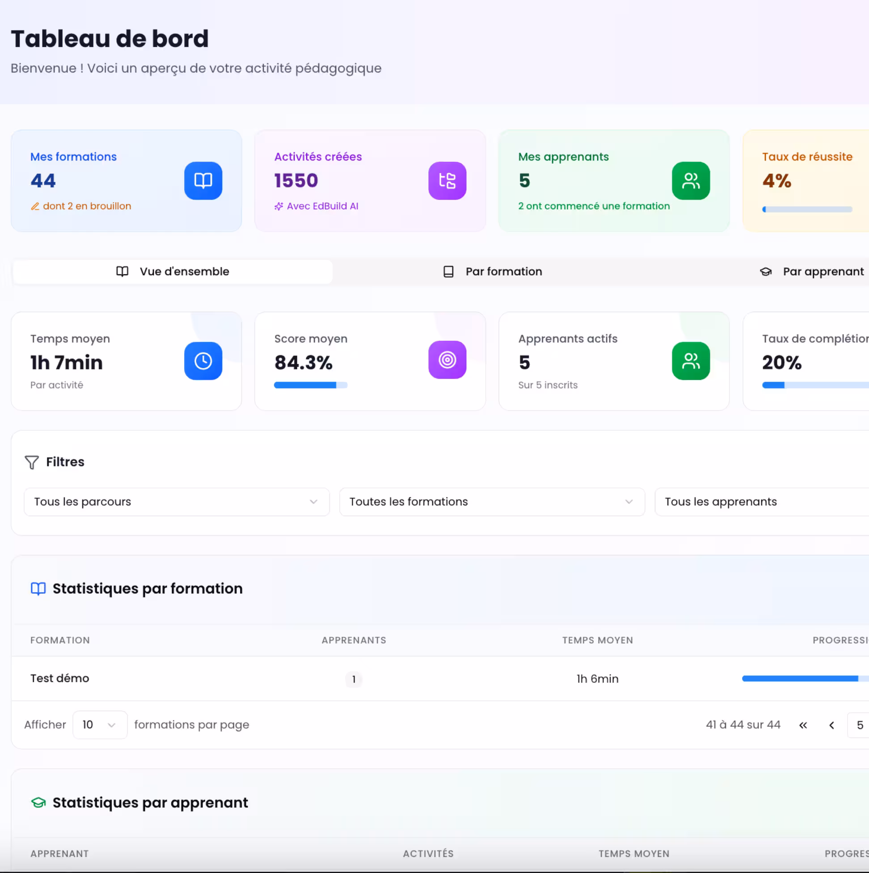Click the Mes apprenants green people icon

click(691, 181)
